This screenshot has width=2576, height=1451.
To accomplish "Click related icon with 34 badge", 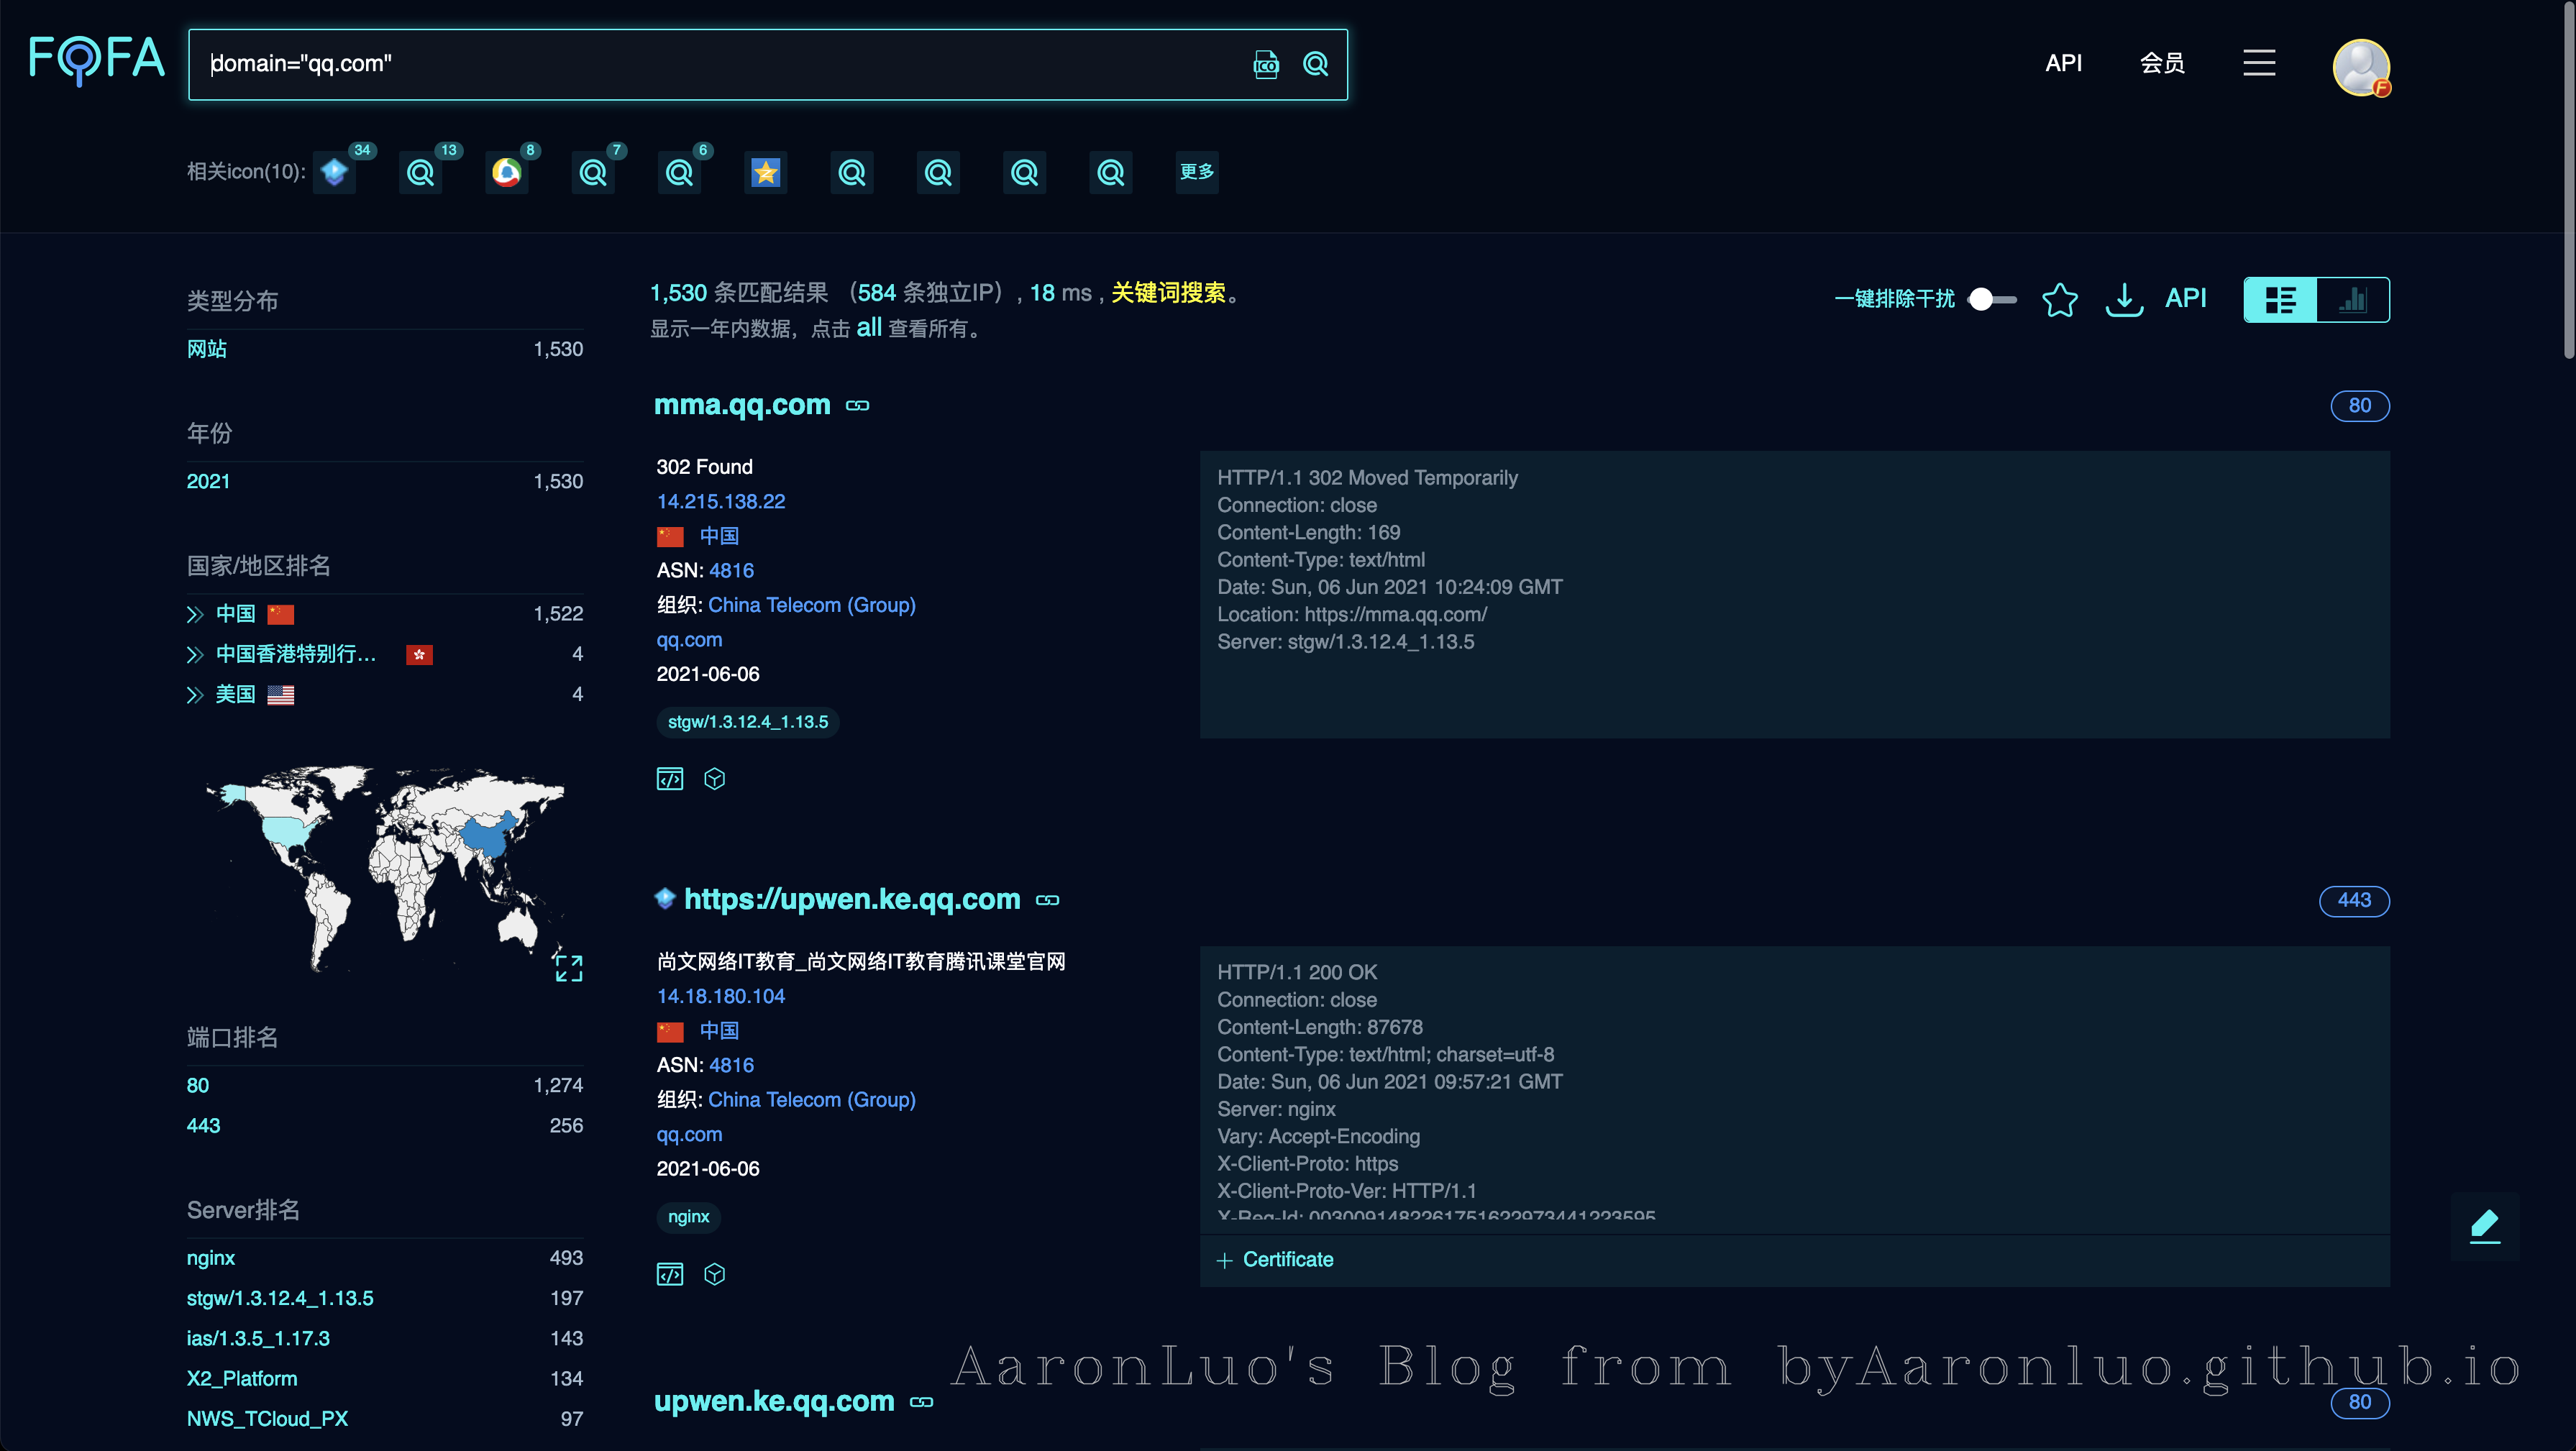I will point(335,173).
